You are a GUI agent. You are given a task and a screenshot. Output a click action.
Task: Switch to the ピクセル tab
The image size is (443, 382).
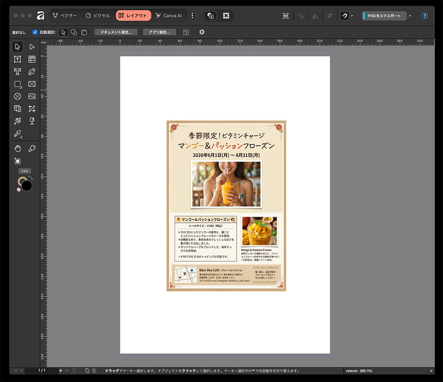pos(97,16)
